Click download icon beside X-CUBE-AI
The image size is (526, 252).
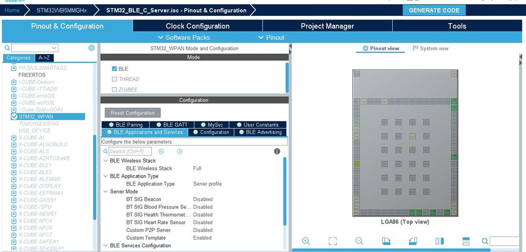point(14,137)
